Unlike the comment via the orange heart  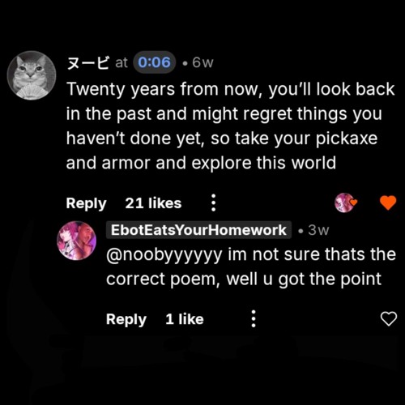388,202
